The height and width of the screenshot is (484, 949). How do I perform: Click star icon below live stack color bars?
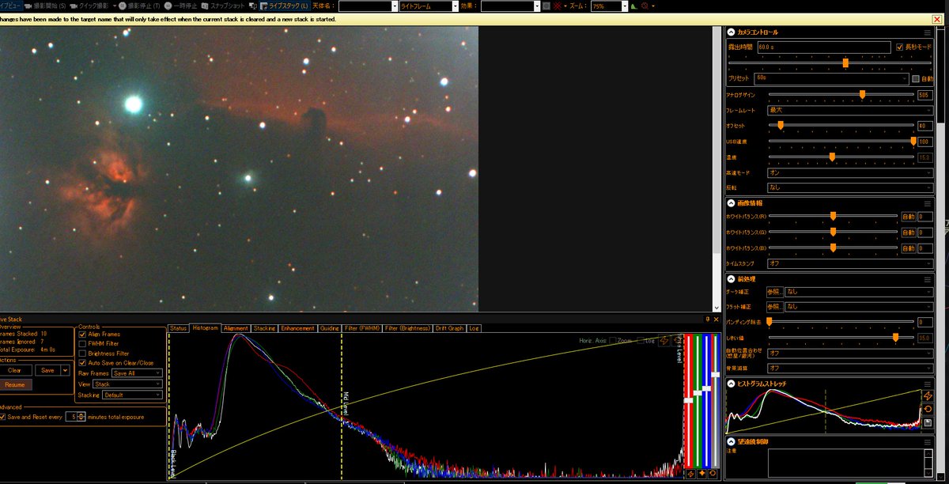coord(702,473)
